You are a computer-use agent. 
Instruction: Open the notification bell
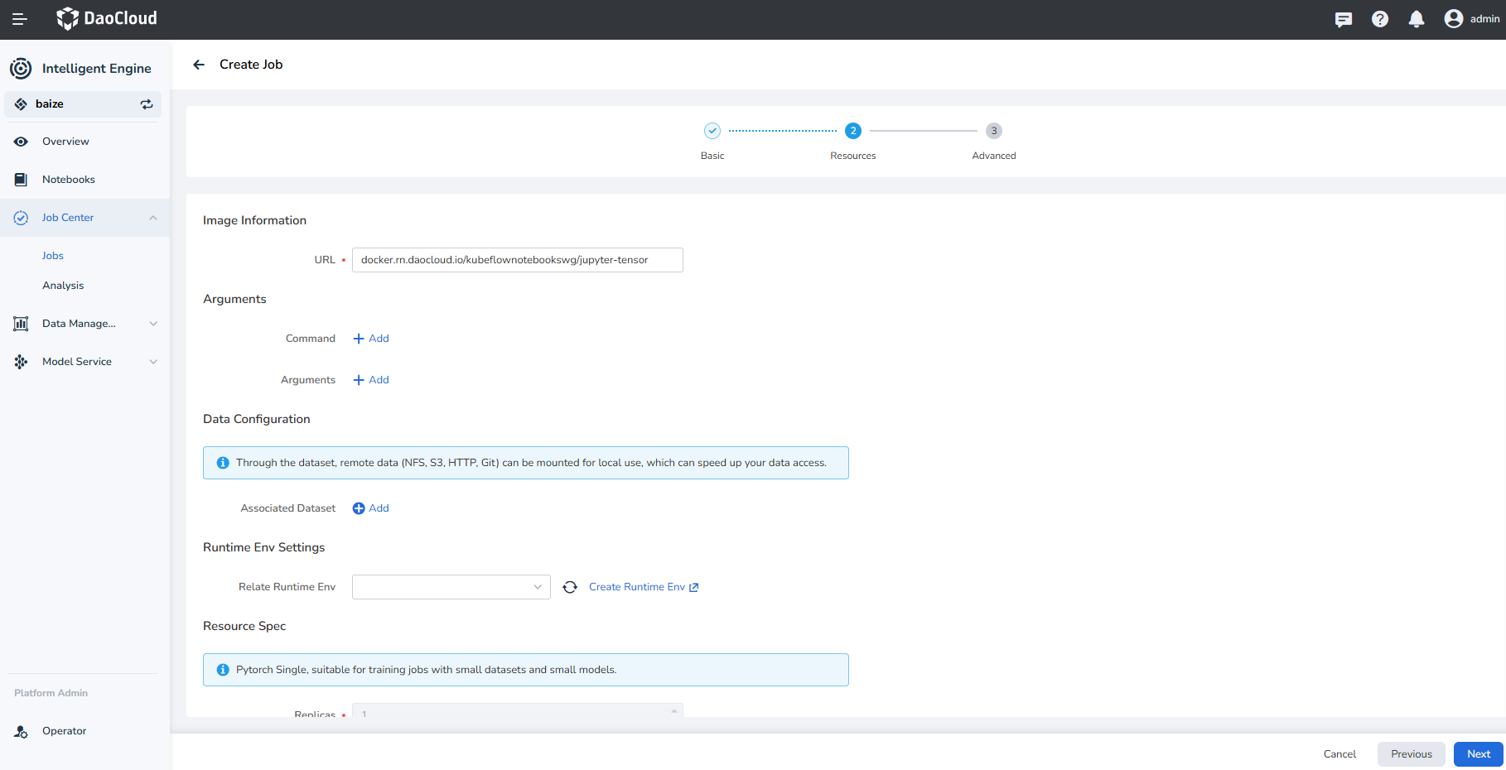tap(1416, 18)
